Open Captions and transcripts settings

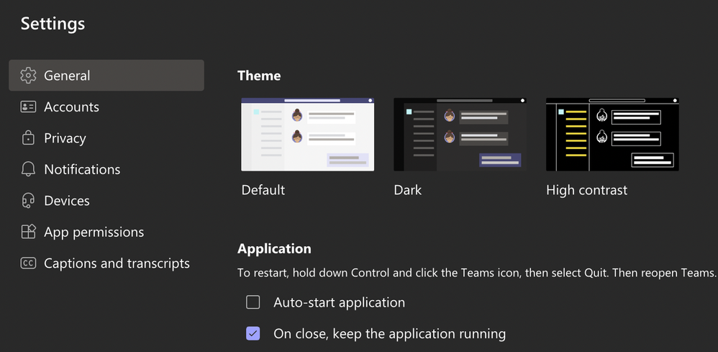[x=106, y=263]
